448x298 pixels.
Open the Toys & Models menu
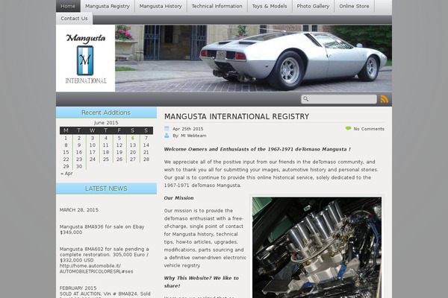click(x=270, y=6)
